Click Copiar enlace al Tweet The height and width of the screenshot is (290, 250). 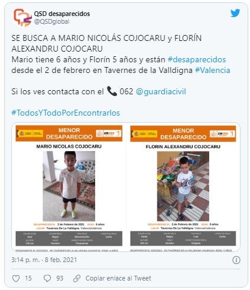(x=118, y=278)
